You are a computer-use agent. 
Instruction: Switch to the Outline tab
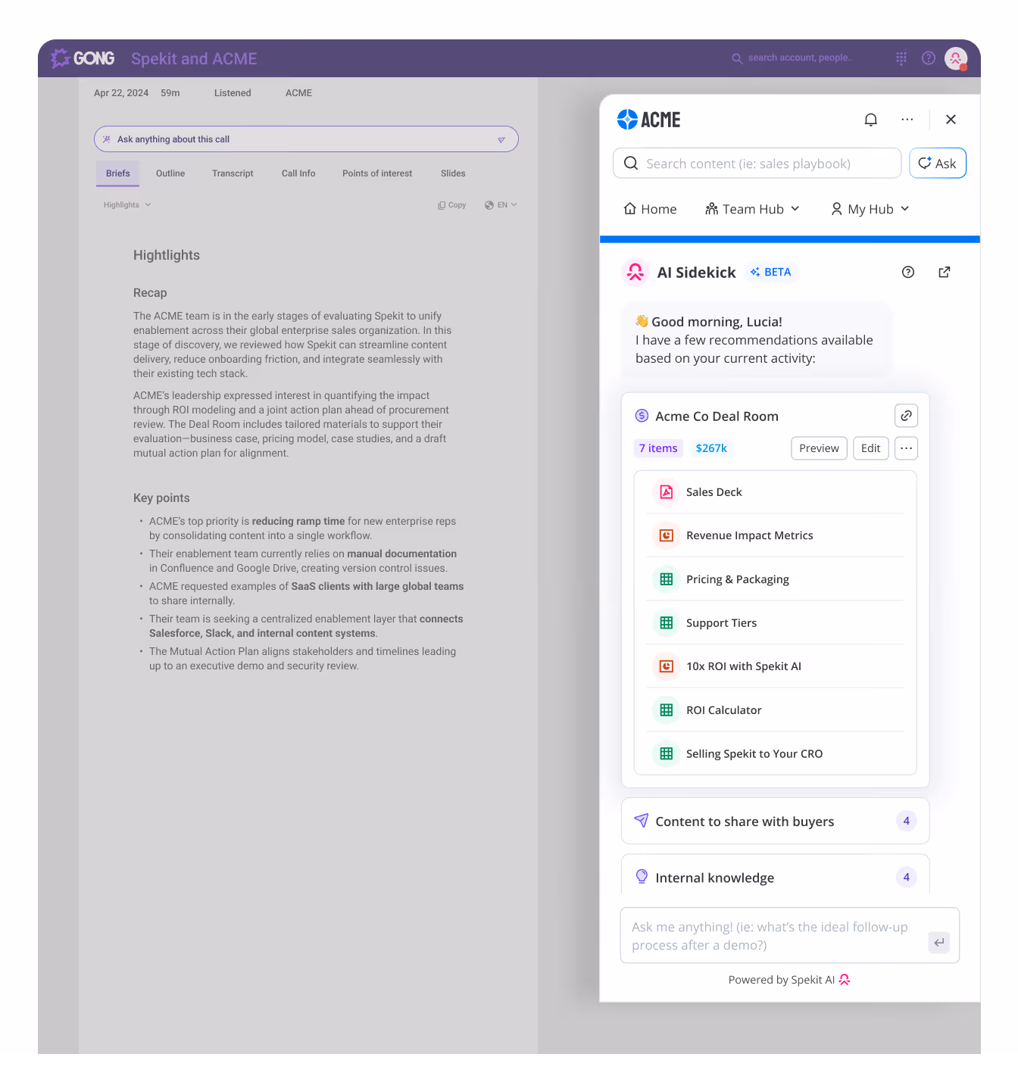[170, 173]
